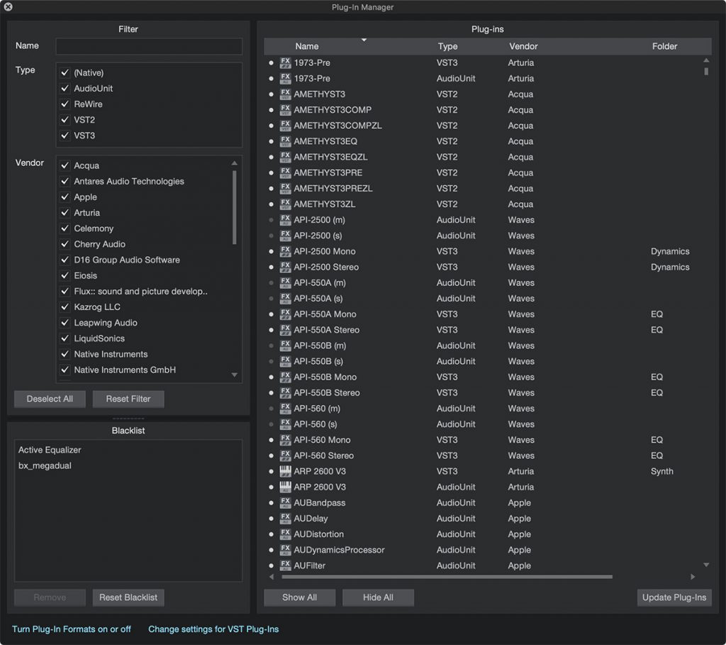The width and height of the screenshot is (726, 645).
Task: Click the FX icon for API-550A Mono
Action: (285, 314)
